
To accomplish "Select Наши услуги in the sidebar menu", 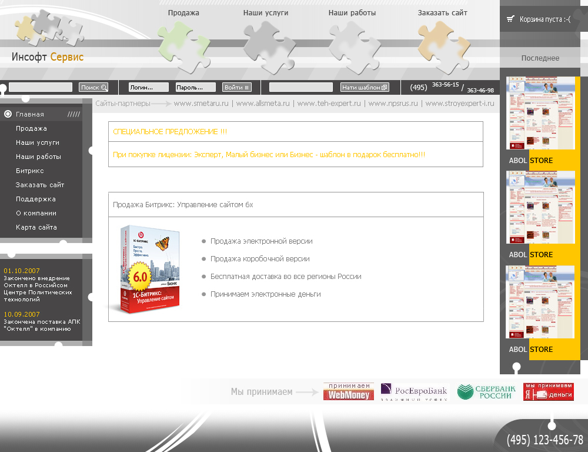I will 38,142.
